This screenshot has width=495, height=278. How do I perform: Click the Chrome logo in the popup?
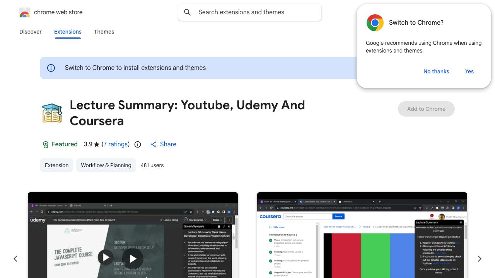coord(375,23)
